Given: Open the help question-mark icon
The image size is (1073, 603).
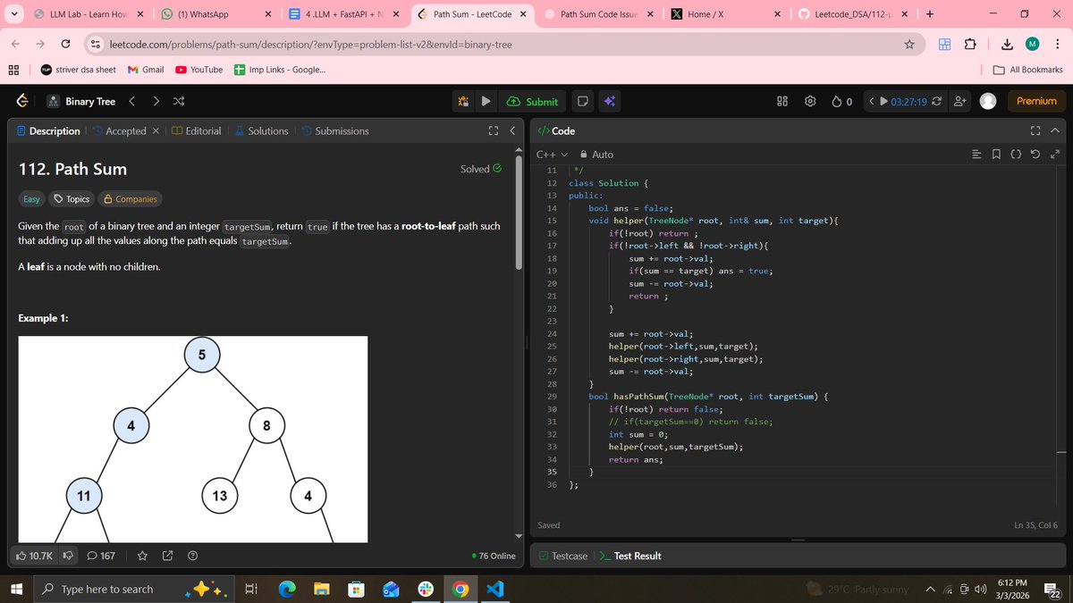Looking at the screenshot, I should [193, 556].
